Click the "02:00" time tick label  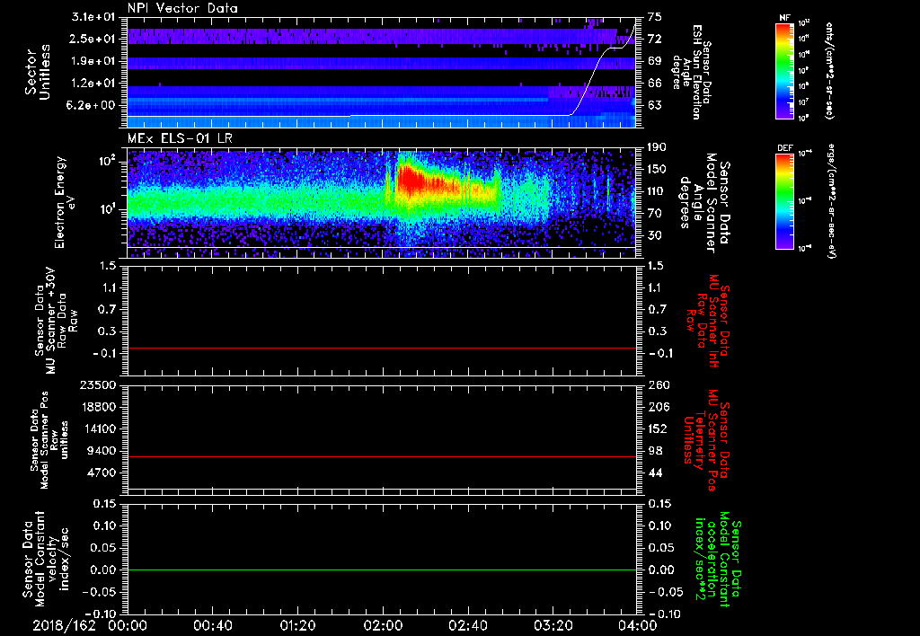pyautogui.click(x=383, y=626)
